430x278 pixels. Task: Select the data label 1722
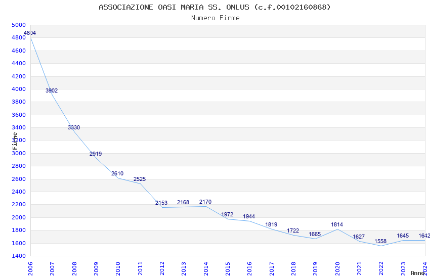(293, 230)
